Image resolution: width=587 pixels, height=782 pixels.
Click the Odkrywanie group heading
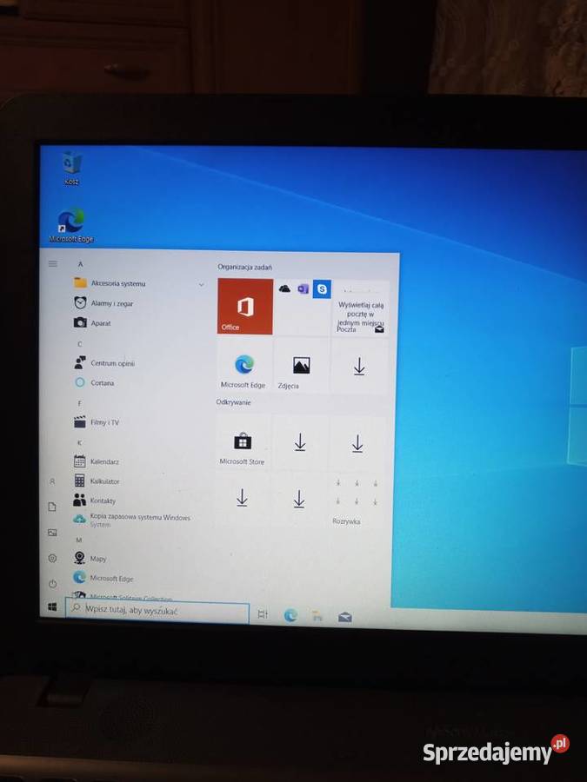[x=234, y=402]
